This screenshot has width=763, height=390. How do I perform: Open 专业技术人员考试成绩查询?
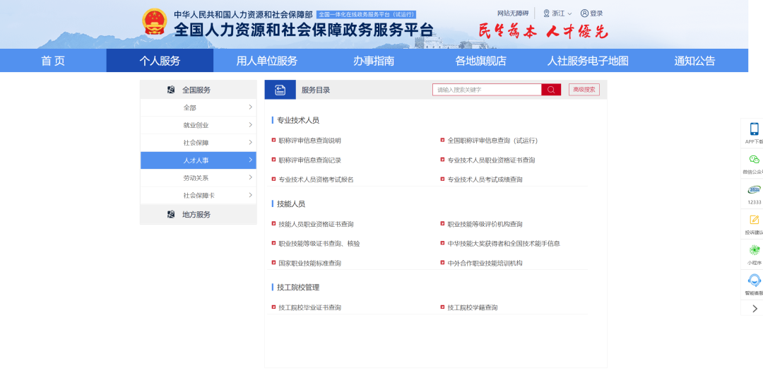[x=485, y=179]
